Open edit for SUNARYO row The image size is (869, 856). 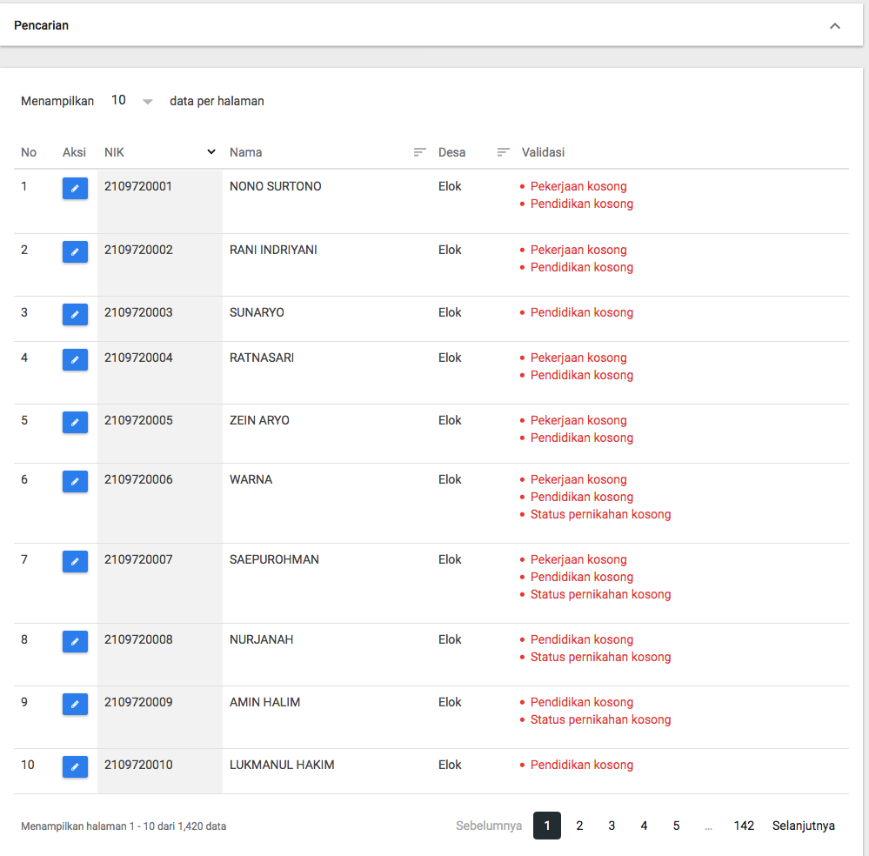point(75,314)
